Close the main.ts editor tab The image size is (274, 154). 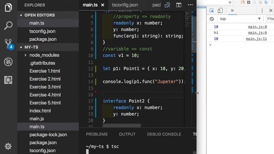pos(103,5)
